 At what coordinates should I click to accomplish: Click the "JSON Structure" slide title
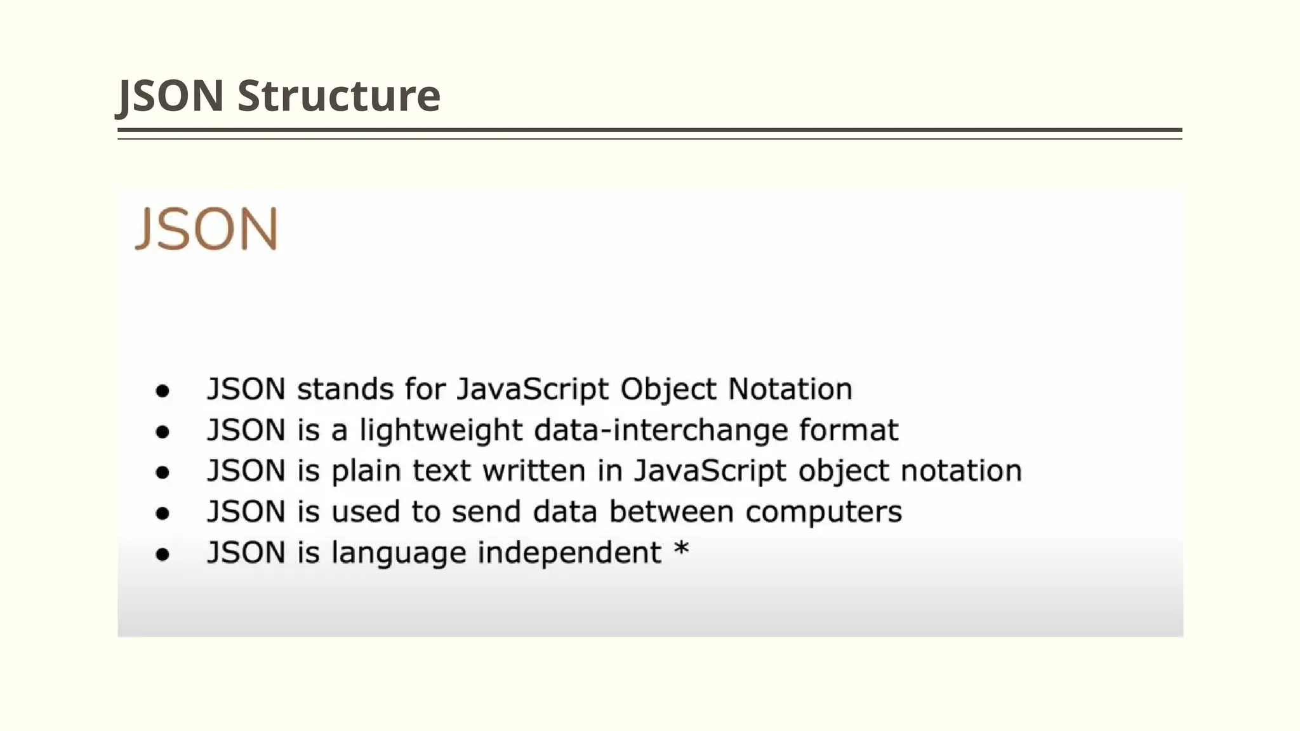279,96
